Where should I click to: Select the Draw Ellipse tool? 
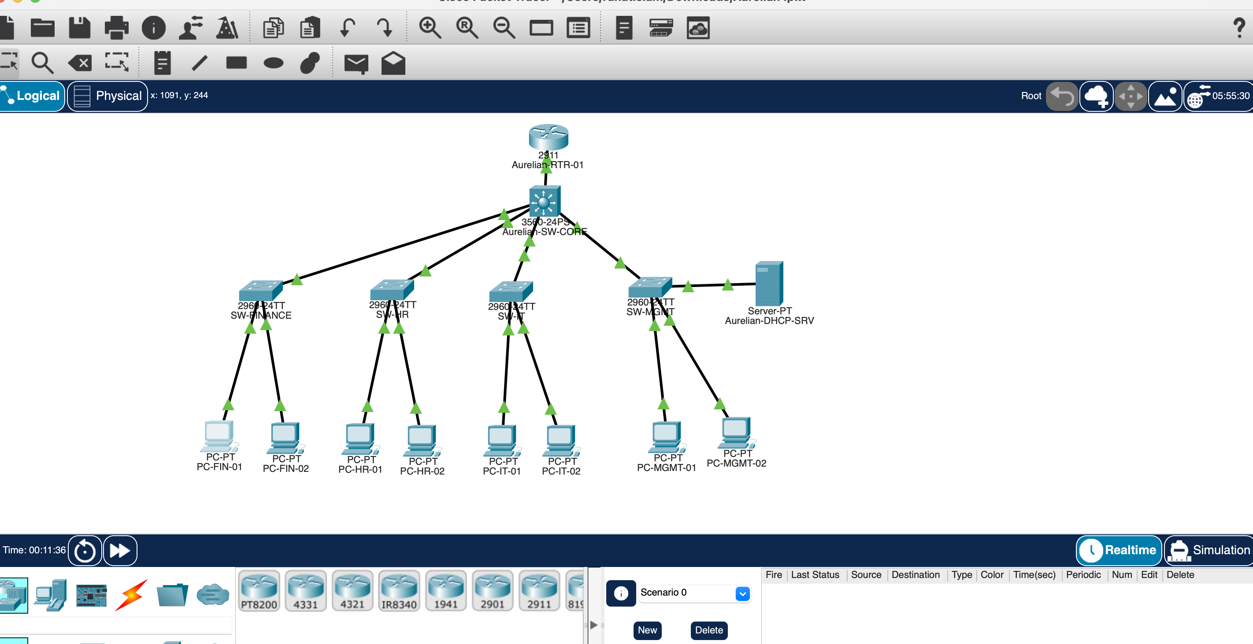tap(273, 63)
